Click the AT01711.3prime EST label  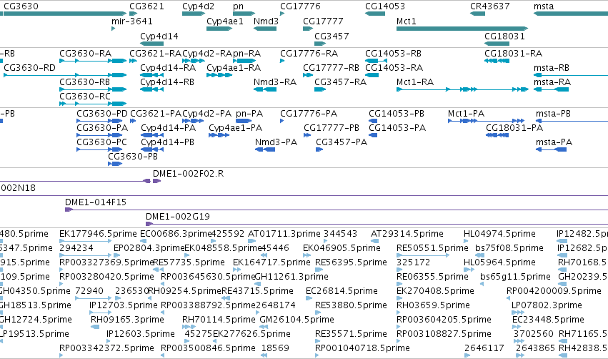(x=284, y=234)
